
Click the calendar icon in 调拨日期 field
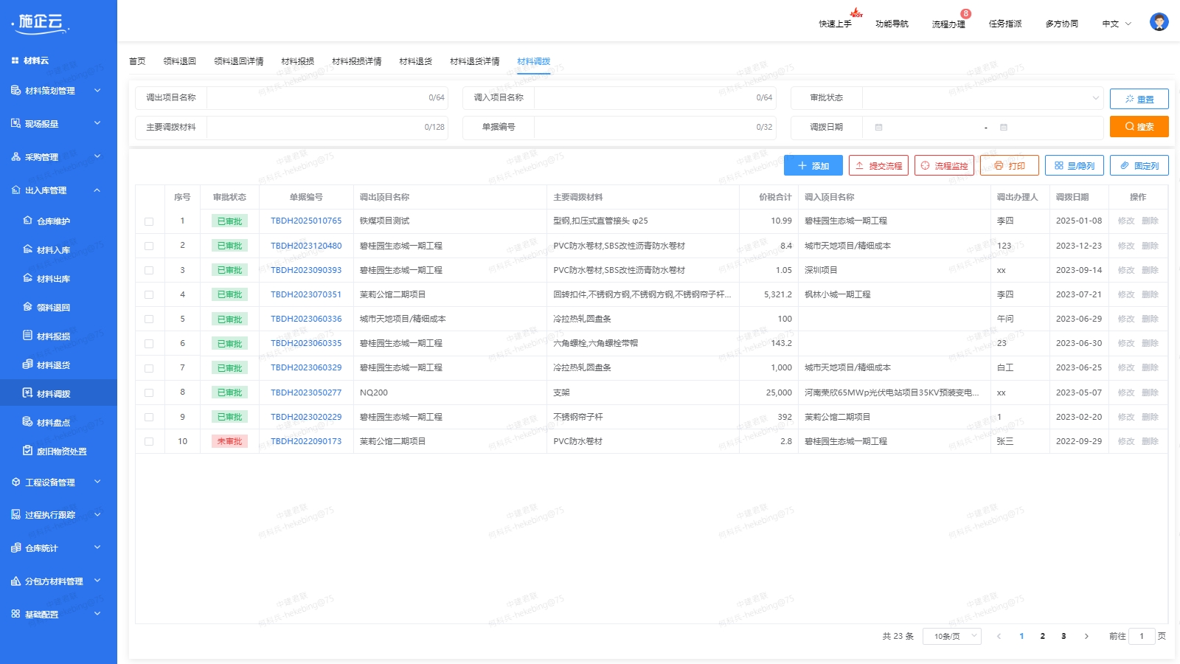(878, 127)
